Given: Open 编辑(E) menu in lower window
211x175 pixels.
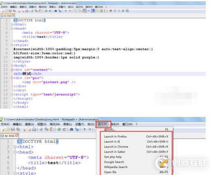Looking at the screenshot, I should point(17,124).
